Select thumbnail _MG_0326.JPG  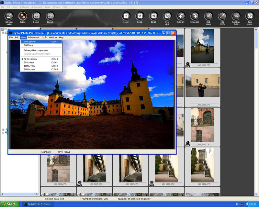(x=59, y=170)
